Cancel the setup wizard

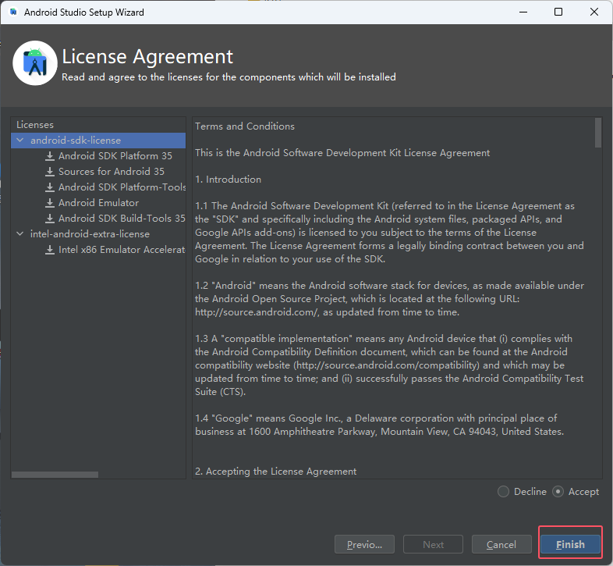(x=501, y=544)
